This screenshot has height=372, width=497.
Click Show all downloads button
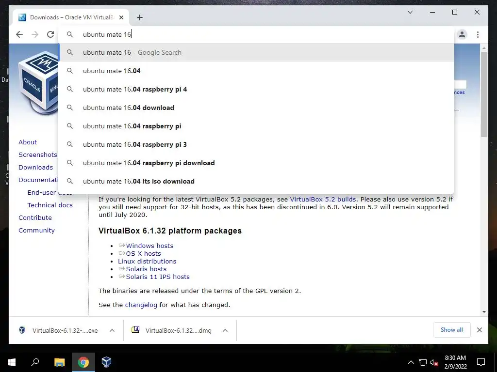(452, 330)
